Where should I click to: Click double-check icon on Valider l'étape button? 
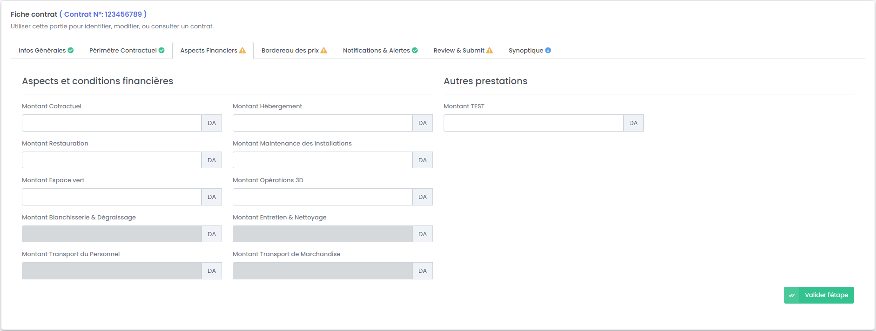792,295
